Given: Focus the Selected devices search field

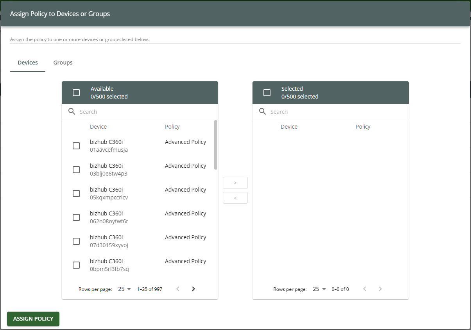Looking at the screenshot, I should click(336, 112).
